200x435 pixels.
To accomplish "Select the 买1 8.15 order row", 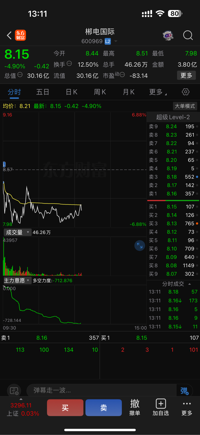I will (173, 207).
